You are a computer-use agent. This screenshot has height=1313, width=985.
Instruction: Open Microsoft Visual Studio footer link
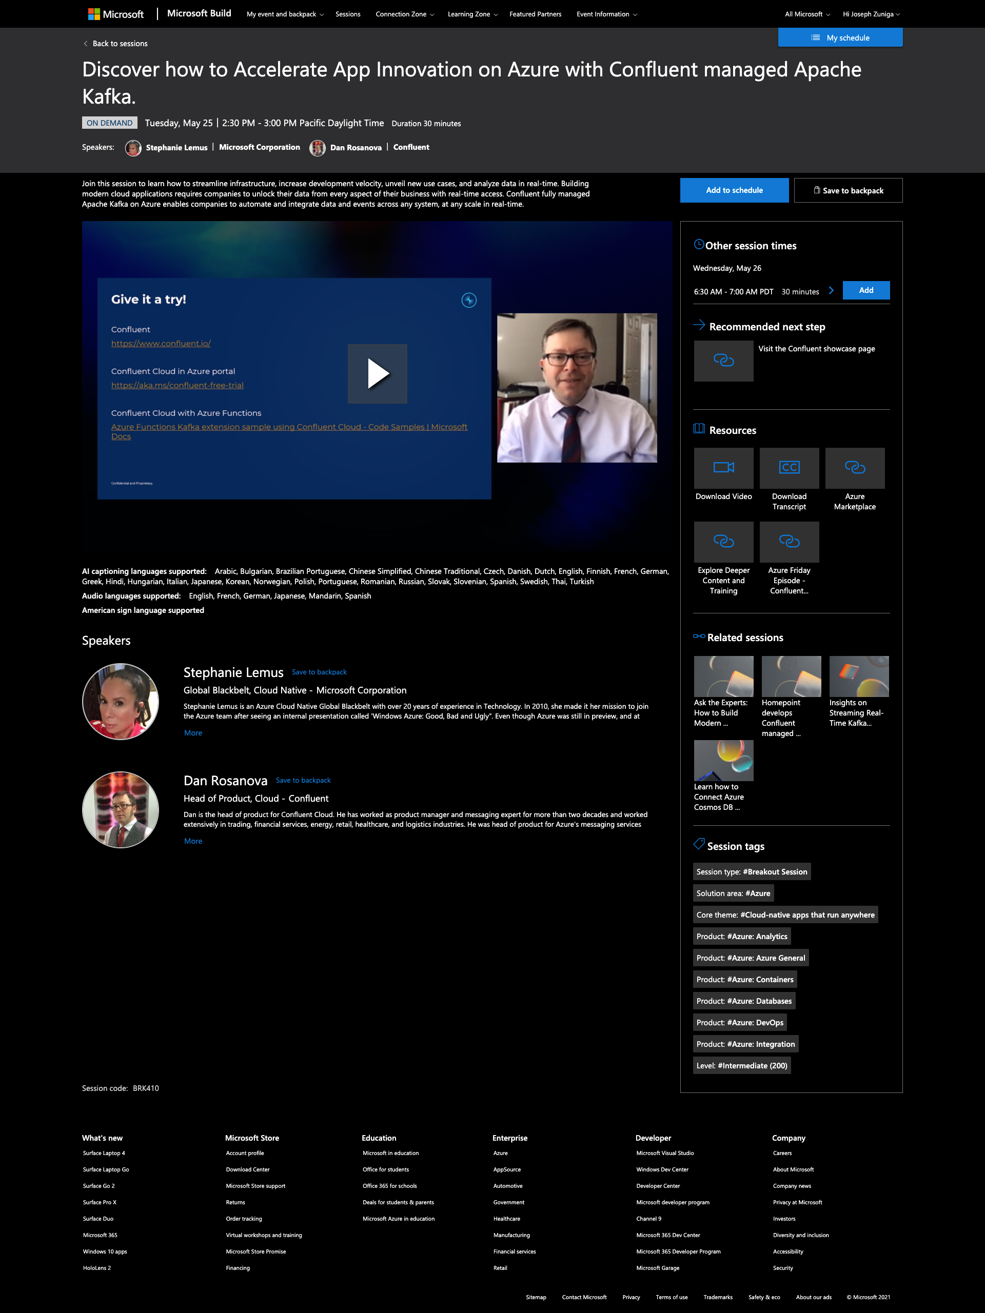tap(665, 1153)
